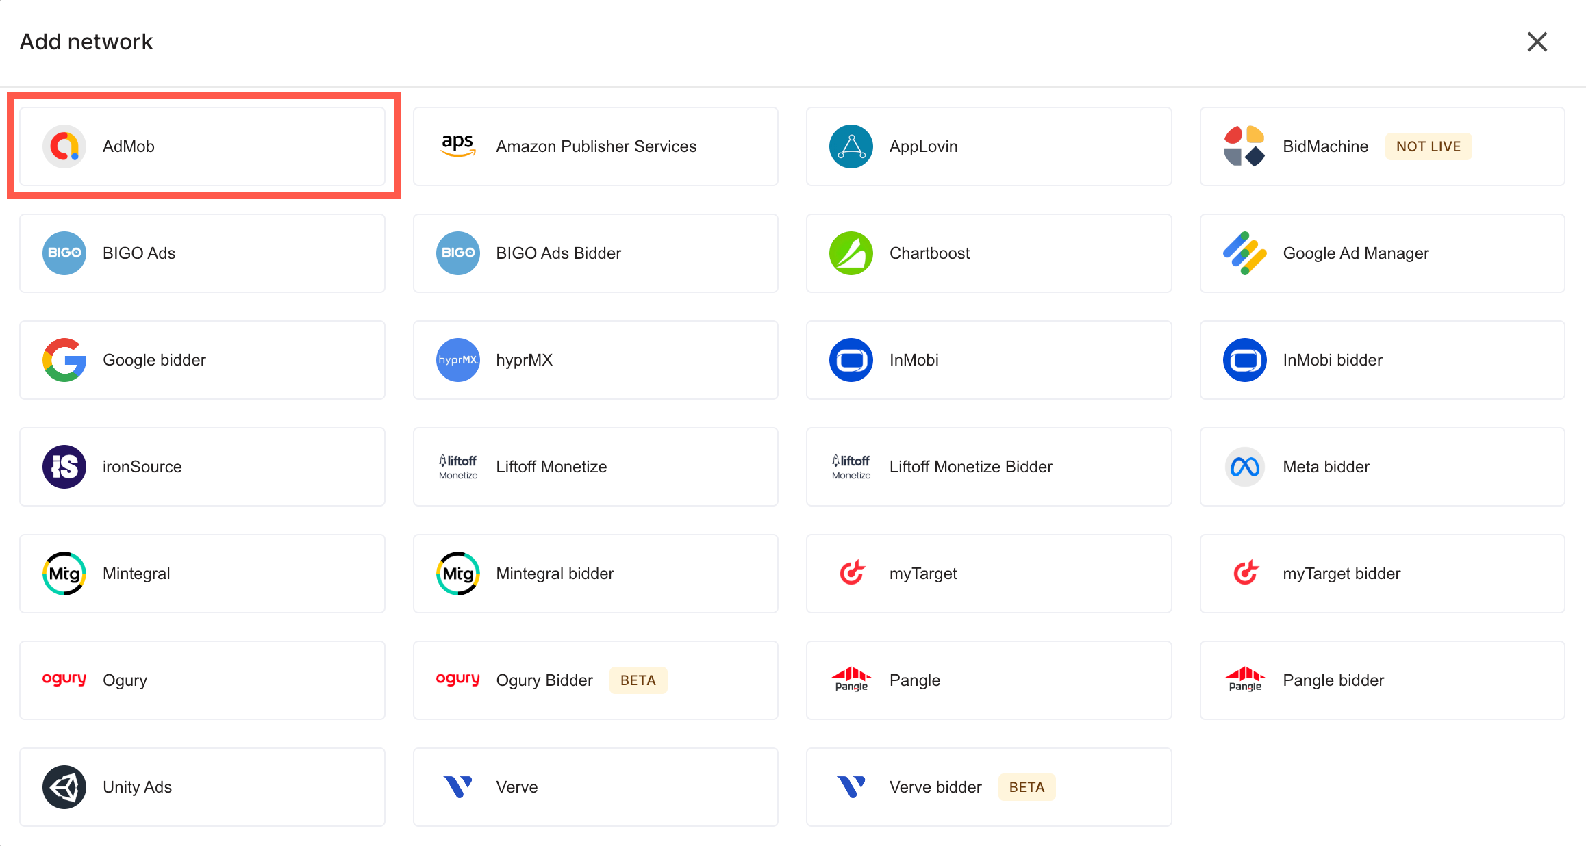
Task: Choose the InMobi bidder label
Action: (x=1333, y=360)
